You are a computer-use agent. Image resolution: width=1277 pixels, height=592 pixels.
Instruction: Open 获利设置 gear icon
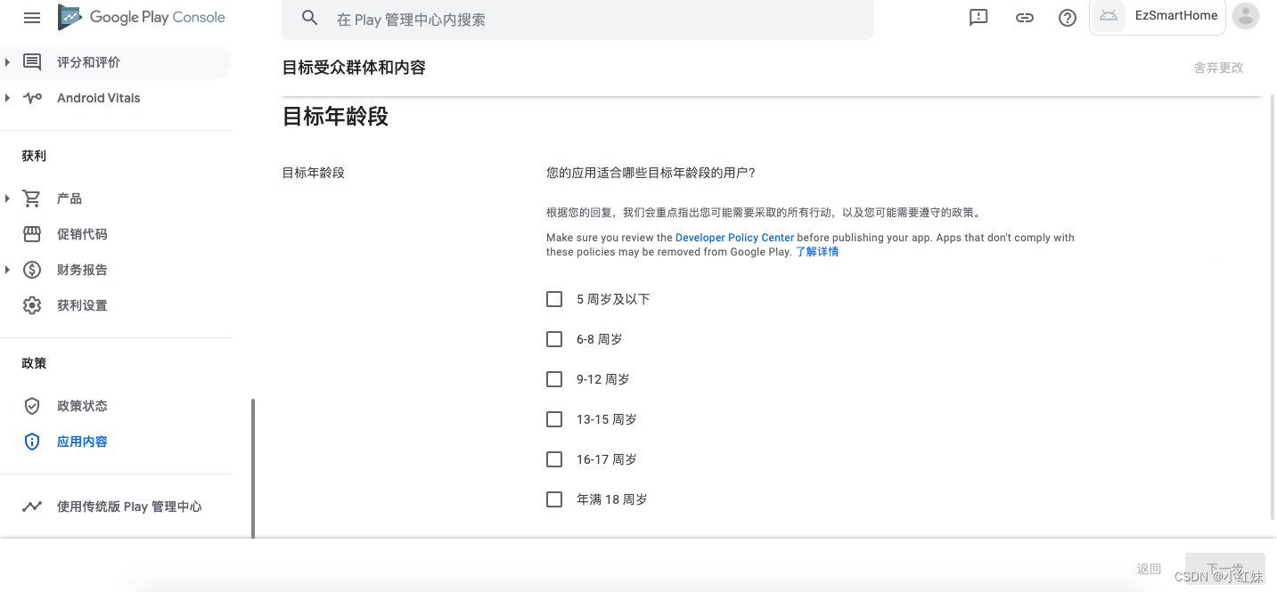point(32,304)
